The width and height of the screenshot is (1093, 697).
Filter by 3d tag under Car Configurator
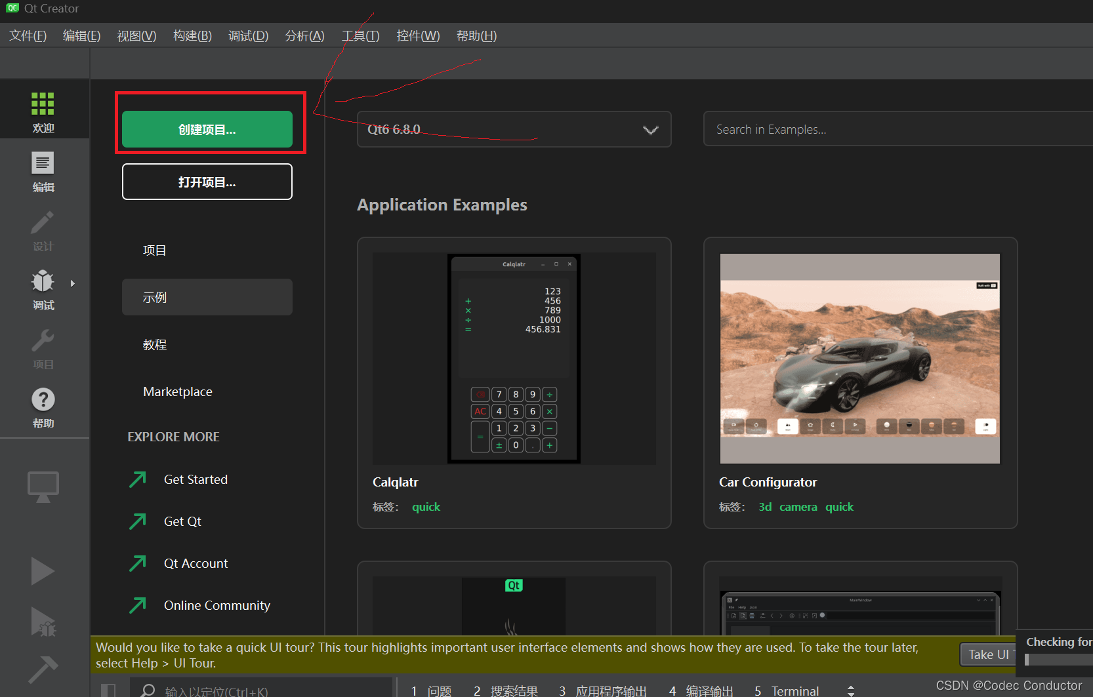(x=765, y=507)
